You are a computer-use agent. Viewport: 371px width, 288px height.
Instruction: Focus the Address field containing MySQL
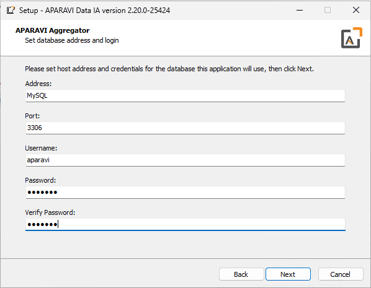coord(185,95)
